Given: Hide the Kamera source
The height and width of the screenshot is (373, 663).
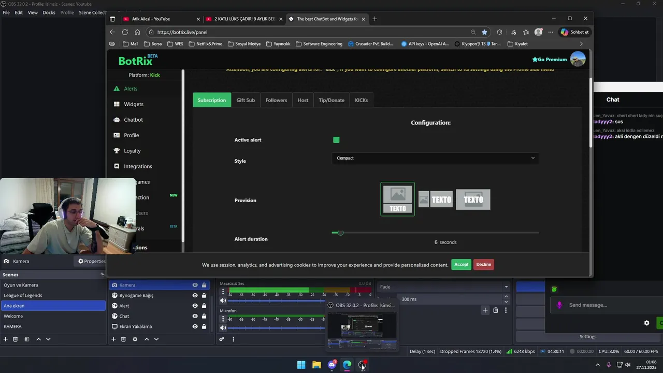Looking at the screenshot, I should [195, 285].
